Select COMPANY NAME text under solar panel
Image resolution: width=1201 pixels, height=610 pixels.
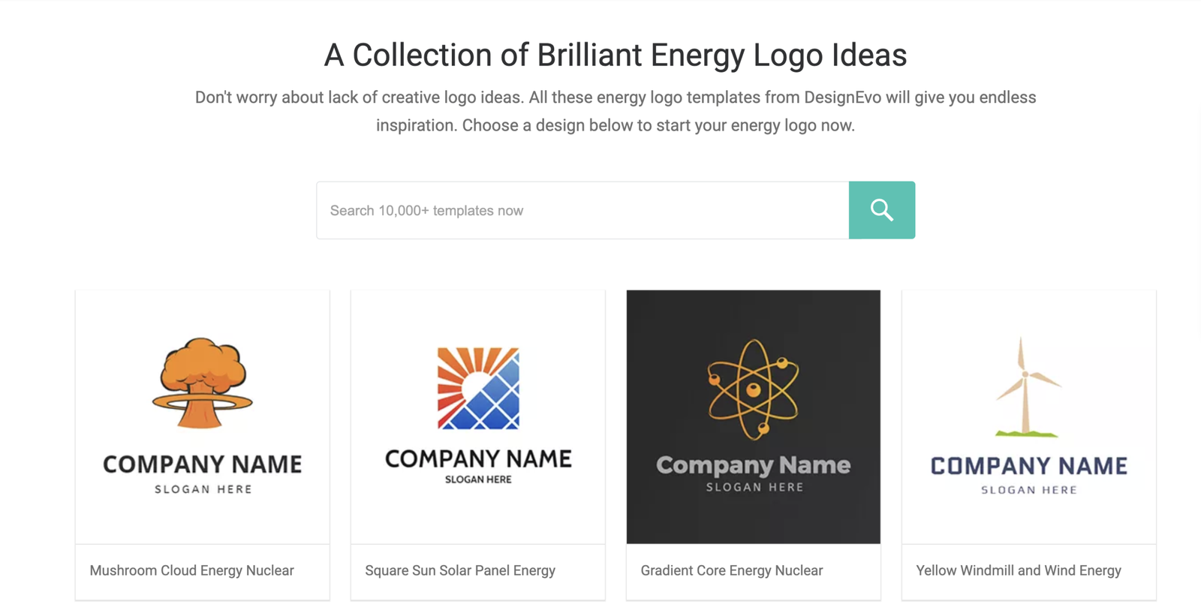click(478, 458)
